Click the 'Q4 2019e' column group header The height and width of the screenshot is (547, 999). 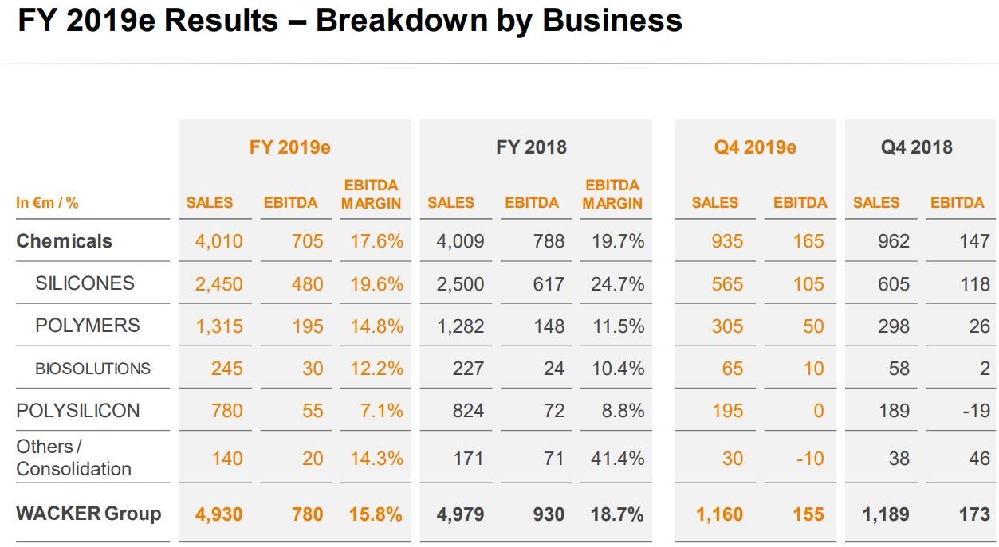point(755,147)
